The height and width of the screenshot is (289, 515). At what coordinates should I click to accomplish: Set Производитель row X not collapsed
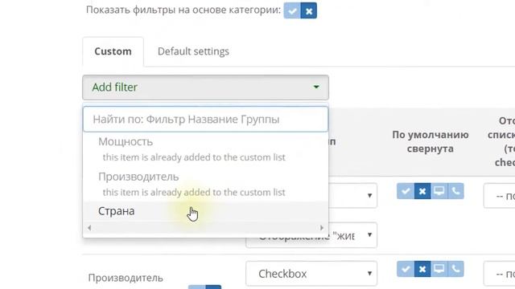click(x=422, y=269)
